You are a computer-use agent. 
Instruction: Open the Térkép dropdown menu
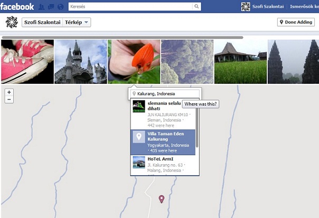(77, 22)
